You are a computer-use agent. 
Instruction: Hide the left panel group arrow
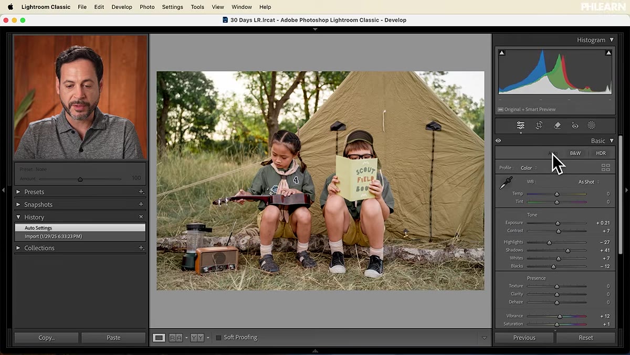click(3, 190)
